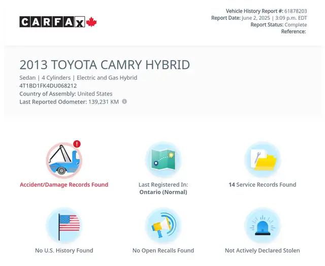This screenshot has height=266, width=325.
Task: Open No U.S. History Found link
Action: point(64,250)
